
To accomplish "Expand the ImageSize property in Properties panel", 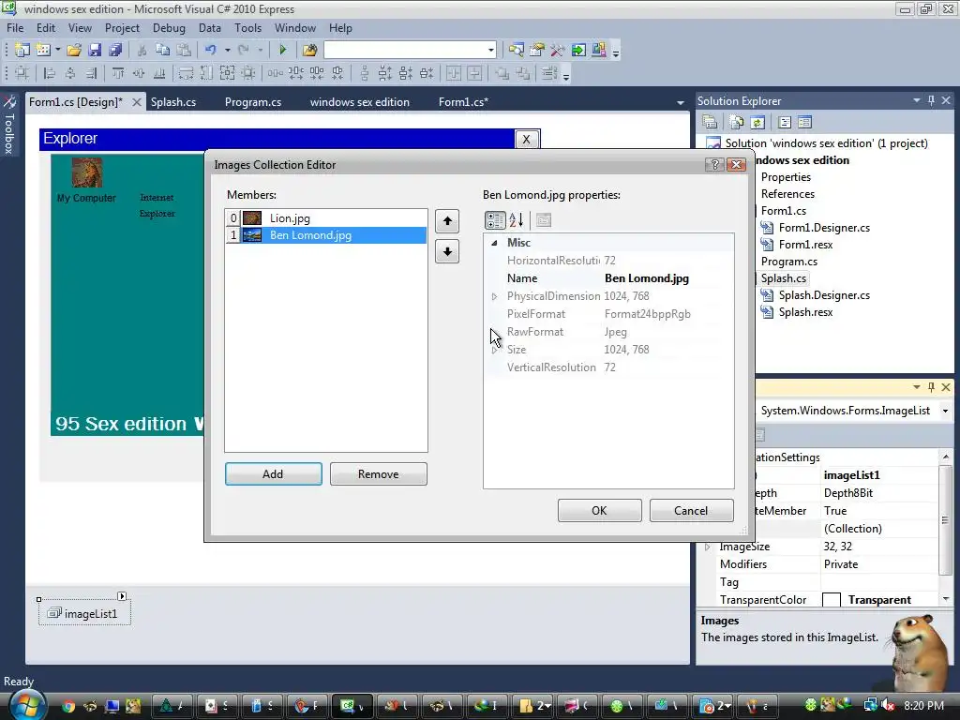I will 707,547.
